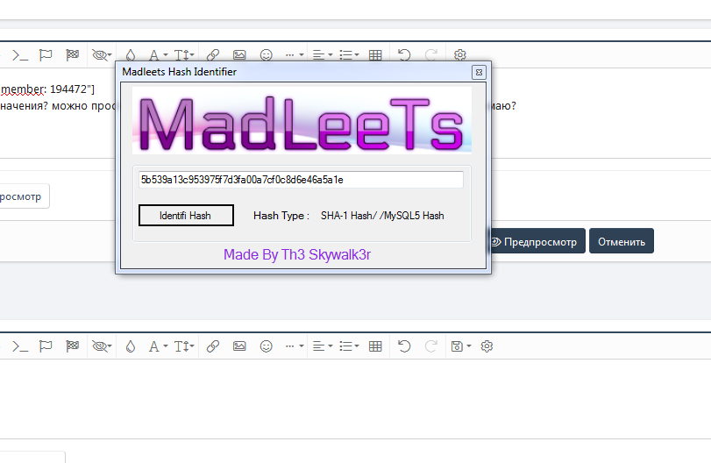
Task: Insert link using upper toolbar chain icon
Action: click(213, 55)
